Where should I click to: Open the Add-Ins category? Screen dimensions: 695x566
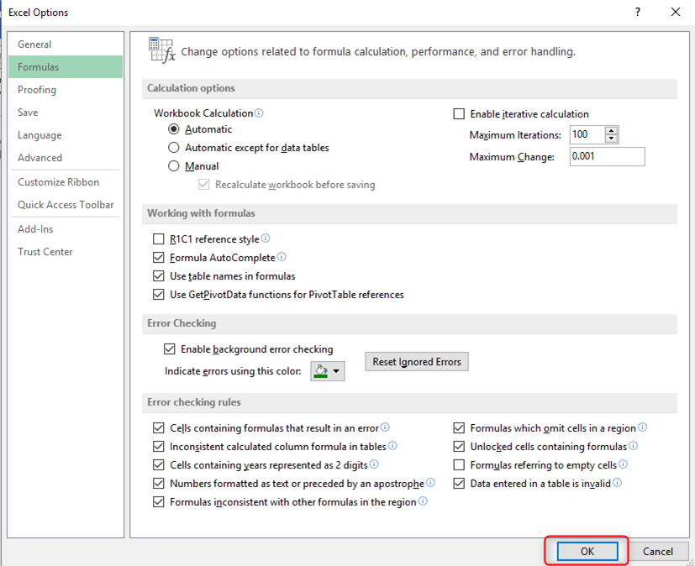click(66, 229)
